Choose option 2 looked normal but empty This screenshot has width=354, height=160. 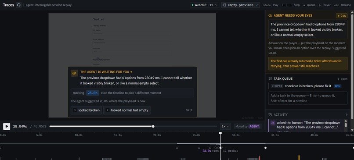coord(127,110)
